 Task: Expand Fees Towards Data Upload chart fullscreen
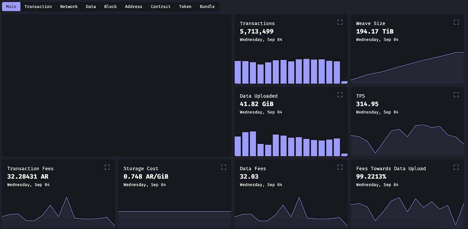click(x=456, y=167)
